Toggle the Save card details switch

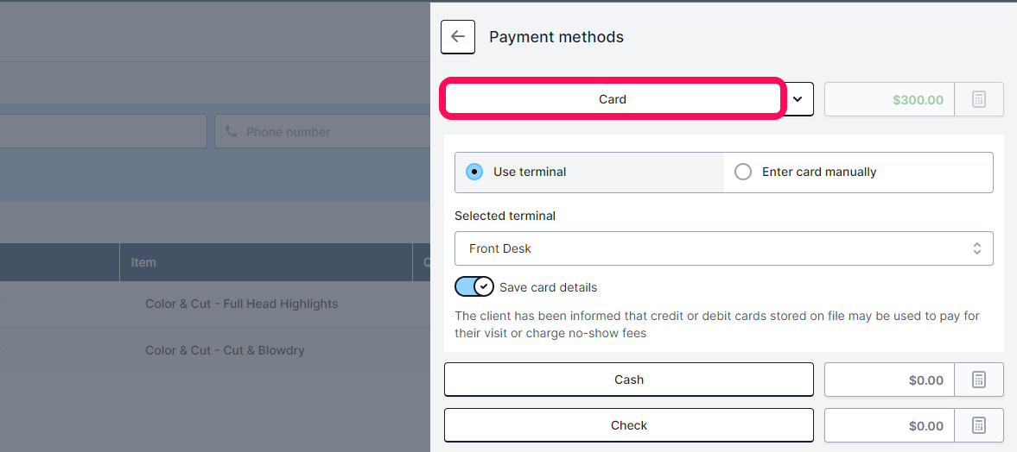tap(474, 287)
